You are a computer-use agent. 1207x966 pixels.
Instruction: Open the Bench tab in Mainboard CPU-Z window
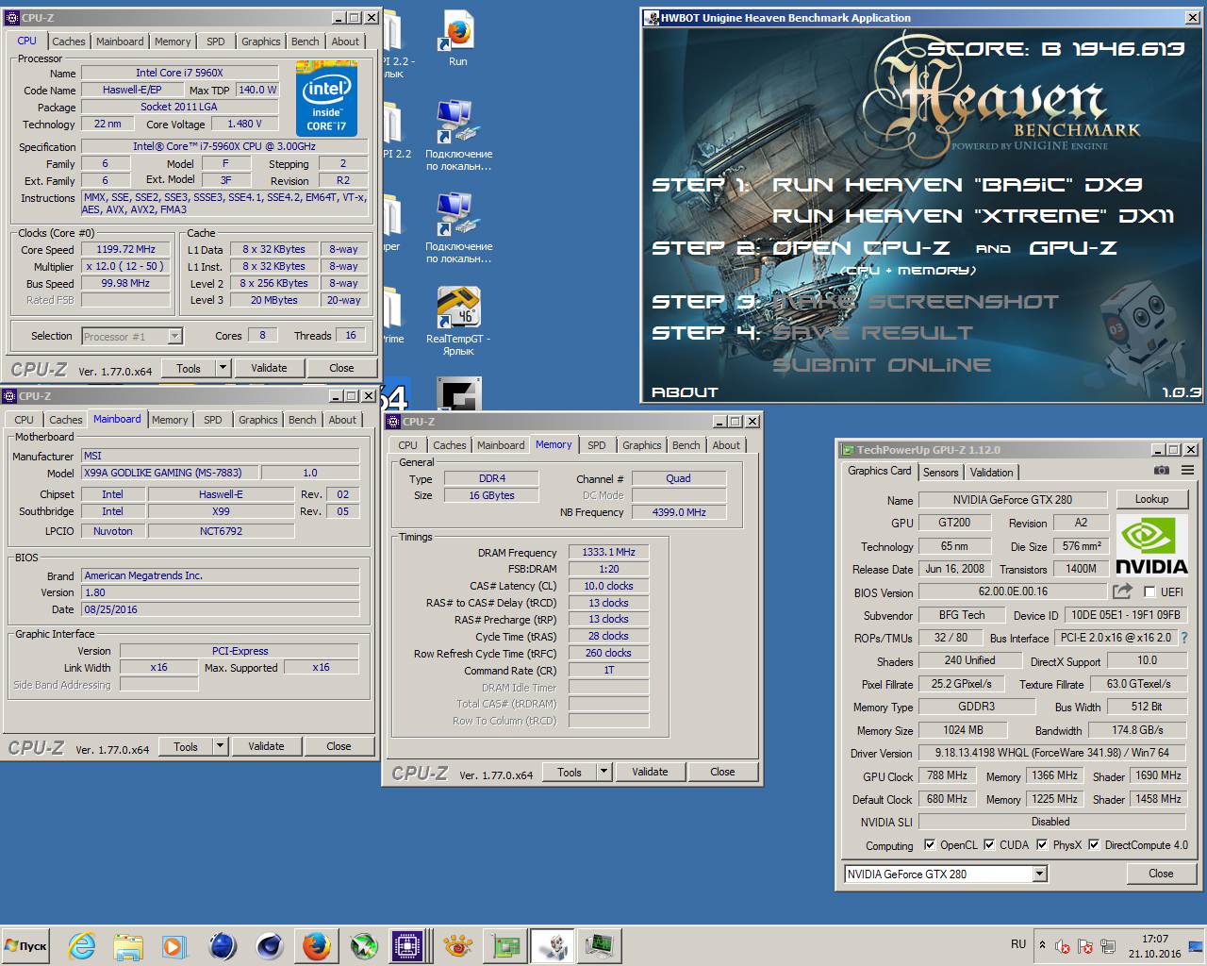(x=303, y=420)
